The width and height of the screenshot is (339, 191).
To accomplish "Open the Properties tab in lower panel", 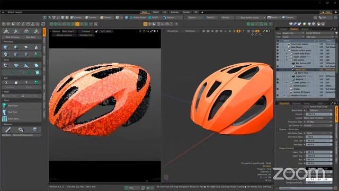I will 284,104.
